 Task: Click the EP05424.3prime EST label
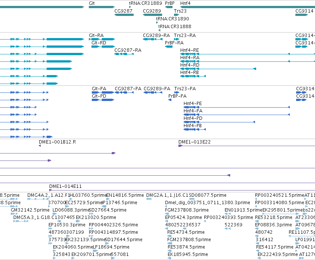click(184, 217)
